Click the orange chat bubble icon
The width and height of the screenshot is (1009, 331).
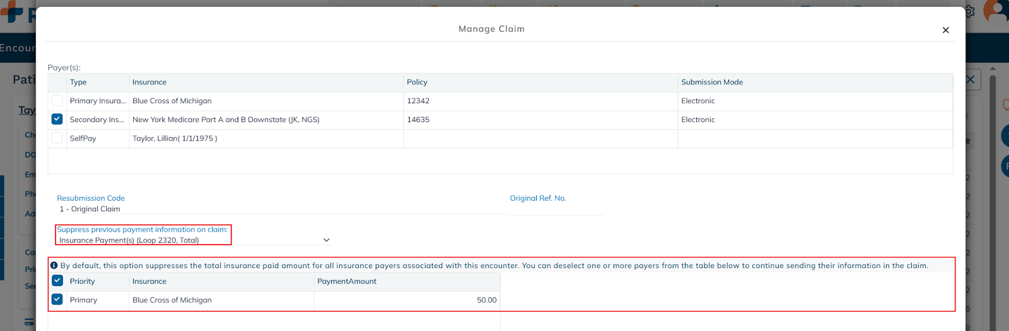1005,104
